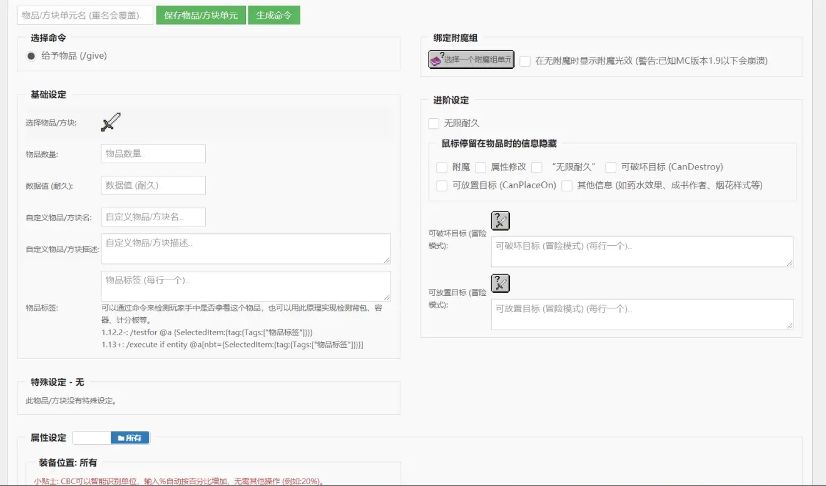The height and width of the screenshot is (486, 826).
Task: Focus the 物品/方块单元名 input field
Action: pyautogui.click(x=85, y=15)
